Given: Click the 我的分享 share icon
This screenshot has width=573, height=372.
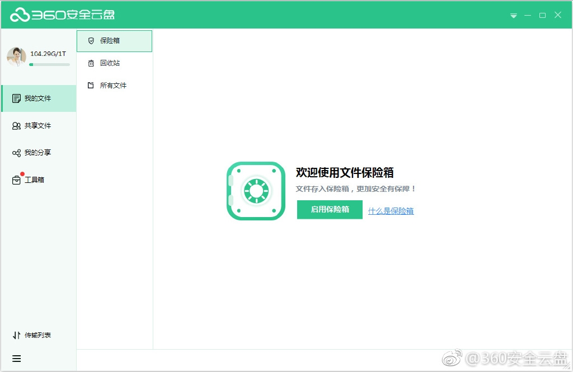Looking at the screenshot, I should (x=16, y=153).
